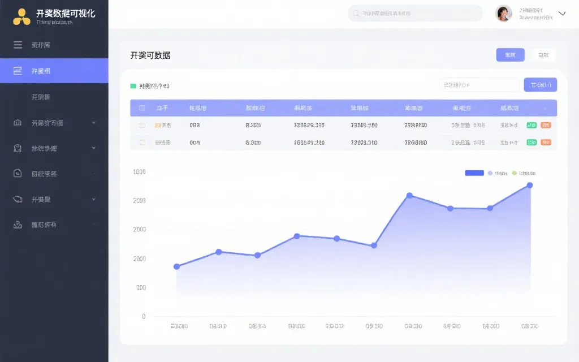Click the green action tag in the first table row
The height and width of the screenshot is (362, 579).
click(532, 126)
